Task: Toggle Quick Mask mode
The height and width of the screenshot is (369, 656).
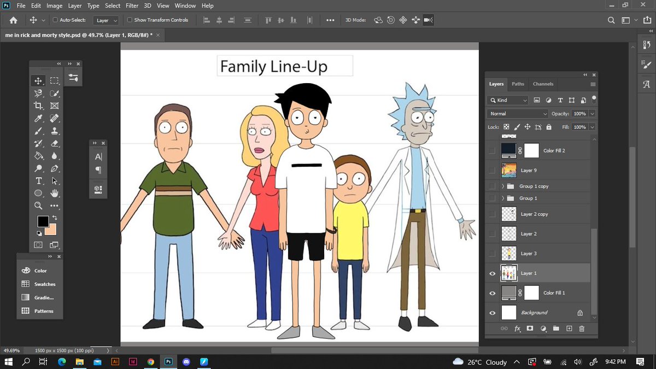Action: coord(38,245)
